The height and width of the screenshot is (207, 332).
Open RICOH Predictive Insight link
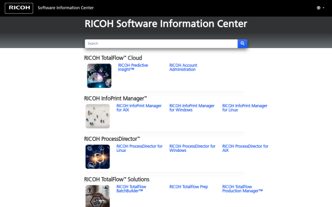point(133,67)
